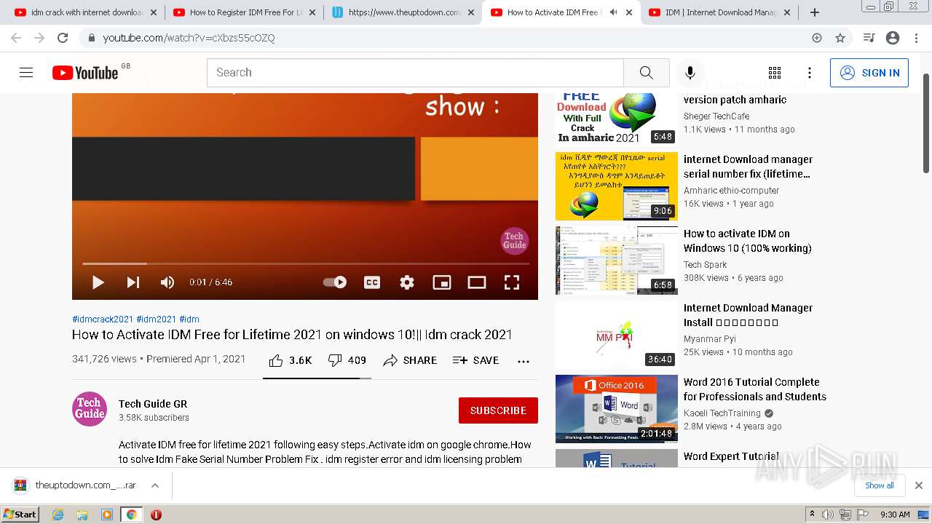Image resolution: width=932 pixels, height=524 pixels.
Task: Open YouTube settings three-dot menu
Action: pos(809,73)
